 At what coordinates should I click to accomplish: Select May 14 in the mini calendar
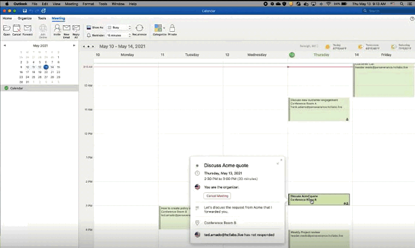point(52,67)
